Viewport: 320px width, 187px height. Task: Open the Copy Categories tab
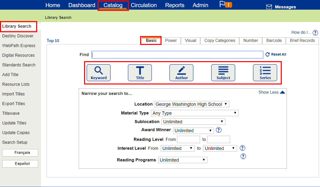(x=220, y=41)
